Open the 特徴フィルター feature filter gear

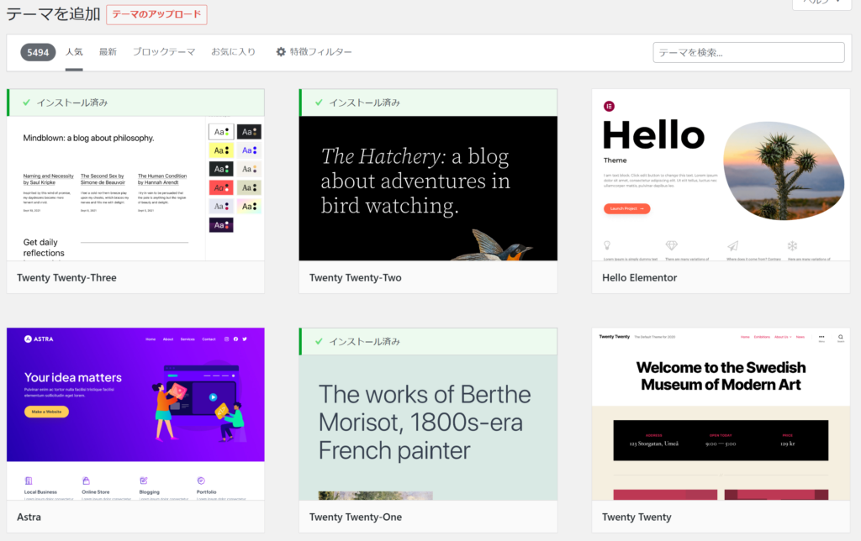coord(281,51)
